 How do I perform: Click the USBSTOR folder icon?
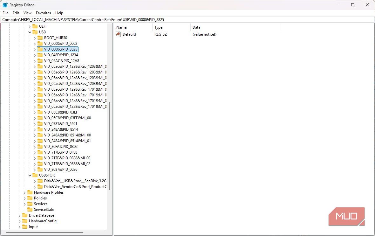(35, 175)
